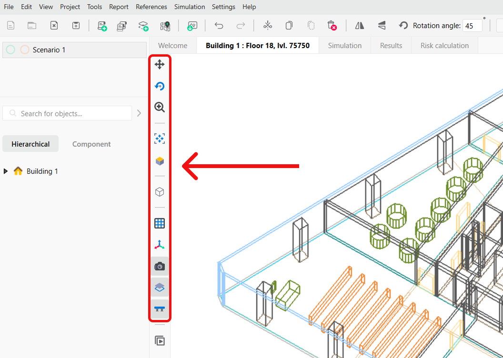Select Scenario 1 in the list
The image size is (503, 358).
coord(49,50)
